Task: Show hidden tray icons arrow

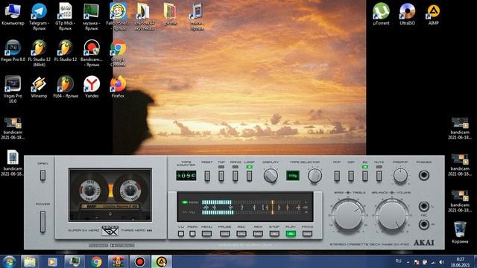Action: pos(408,262)
